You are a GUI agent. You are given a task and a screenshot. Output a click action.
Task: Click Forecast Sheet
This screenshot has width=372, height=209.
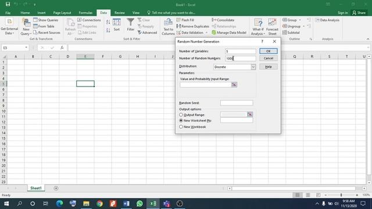(272, 27)
